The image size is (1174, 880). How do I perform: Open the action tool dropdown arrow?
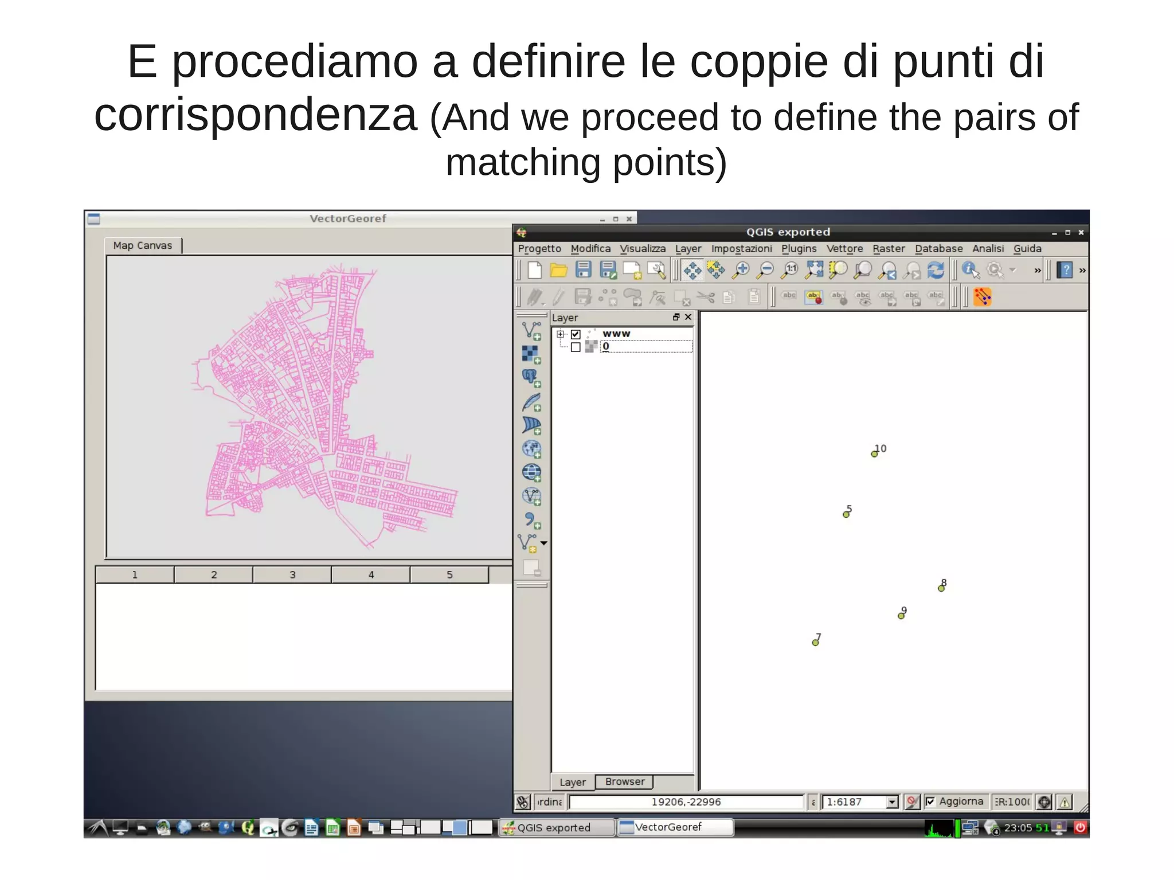tap(1012, 269)
